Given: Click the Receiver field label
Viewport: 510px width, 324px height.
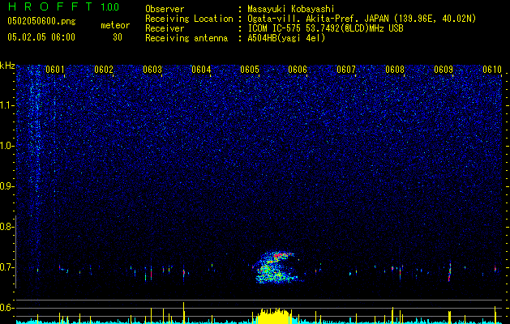Looking at the screenshot, I should 165,28.
